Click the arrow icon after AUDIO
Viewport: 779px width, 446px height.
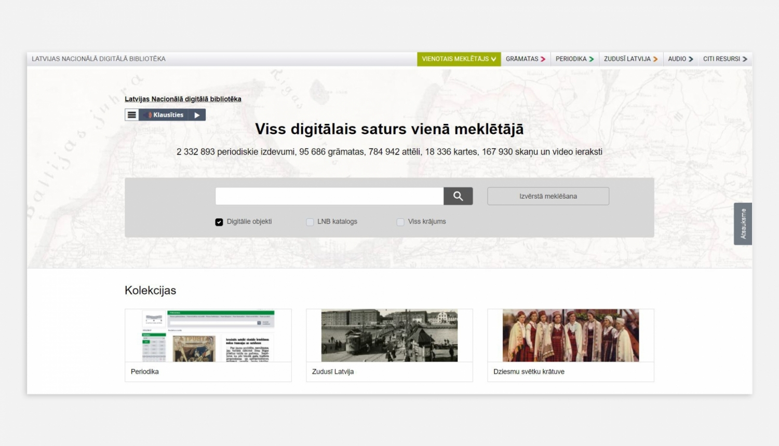tap(691, 59)
